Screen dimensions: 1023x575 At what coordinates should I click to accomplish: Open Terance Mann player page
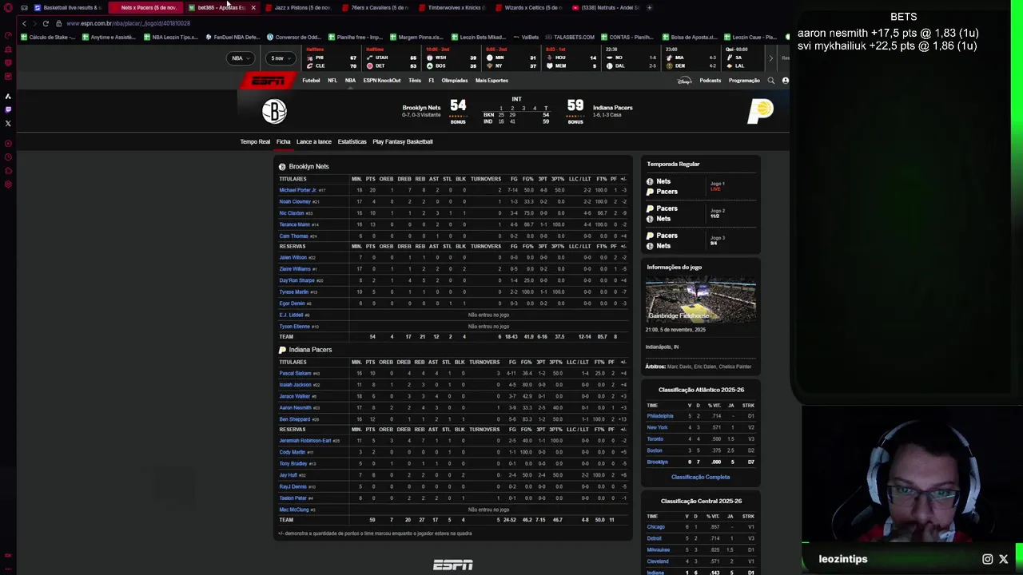[x=294, y=224]
